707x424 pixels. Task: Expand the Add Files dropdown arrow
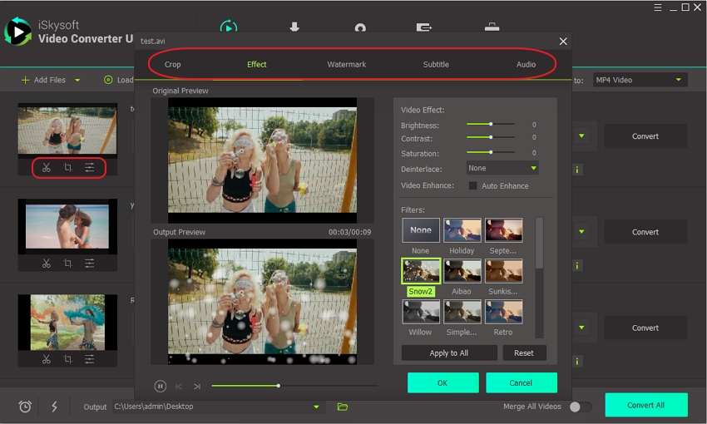point(77,81)
